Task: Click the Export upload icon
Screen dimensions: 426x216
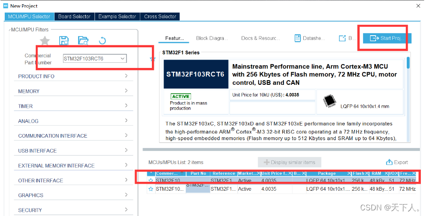Action: click(389, 162)
